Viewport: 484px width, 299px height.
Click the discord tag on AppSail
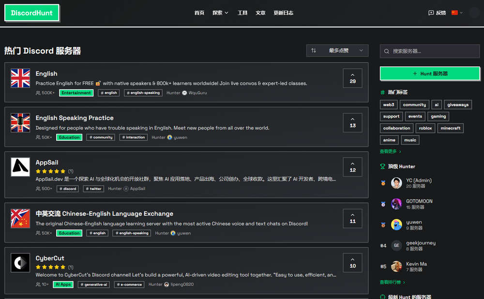(68, 189)
